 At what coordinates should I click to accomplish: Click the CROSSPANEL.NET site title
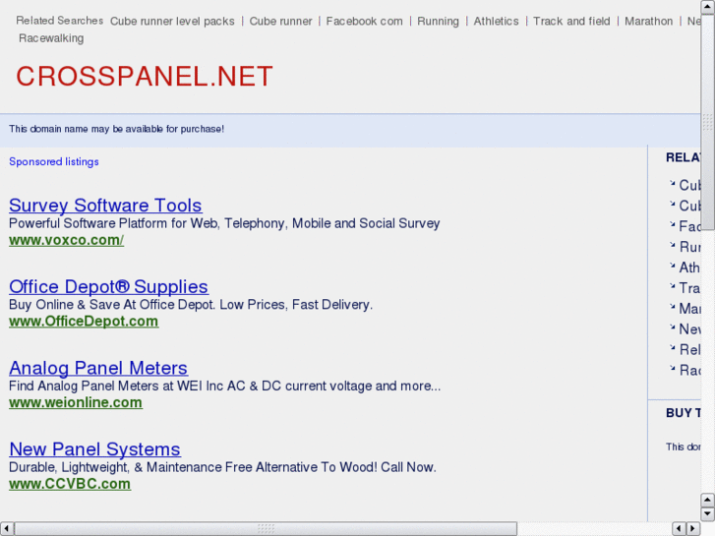[145, 76]
